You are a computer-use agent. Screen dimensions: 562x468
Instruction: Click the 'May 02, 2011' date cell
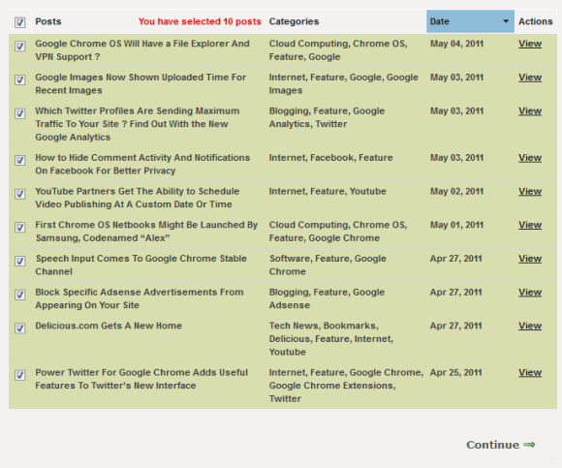[456, 191]
